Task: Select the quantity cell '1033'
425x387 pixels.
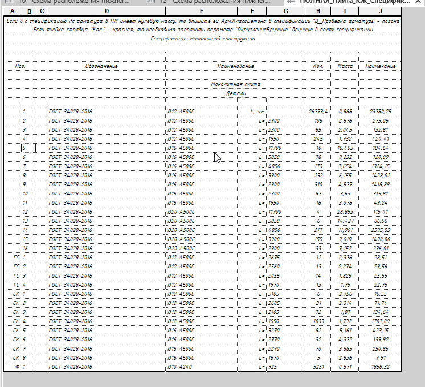Action: (x=318, y=321)
